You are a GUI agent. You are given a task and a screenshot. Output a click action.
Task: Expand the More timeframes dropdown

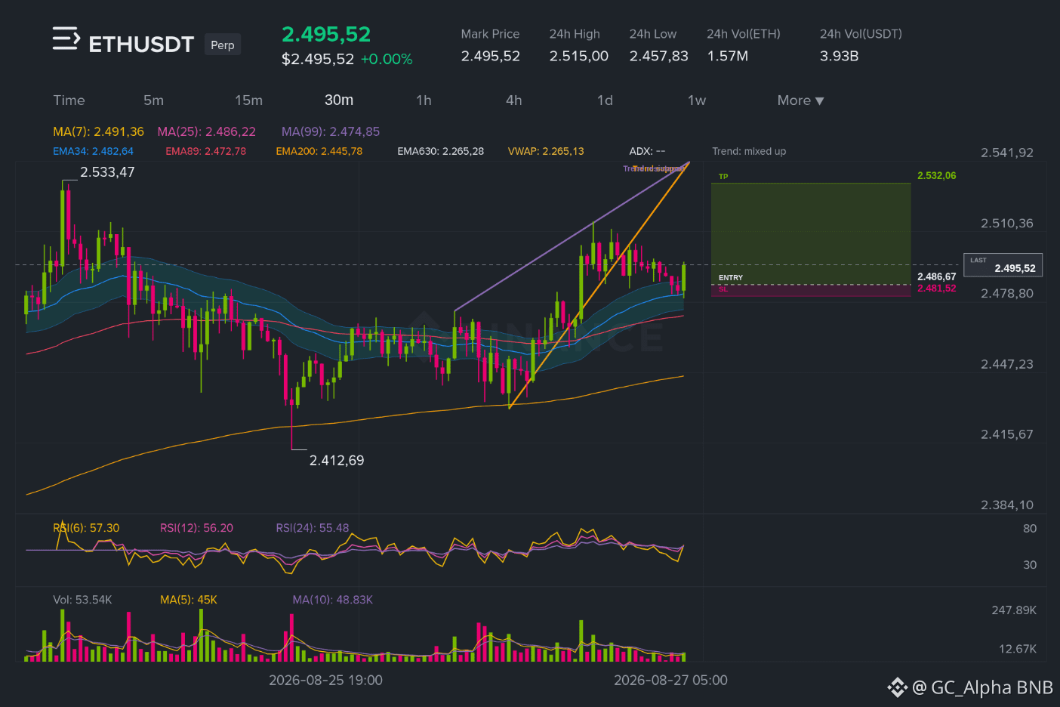point(800,100)
